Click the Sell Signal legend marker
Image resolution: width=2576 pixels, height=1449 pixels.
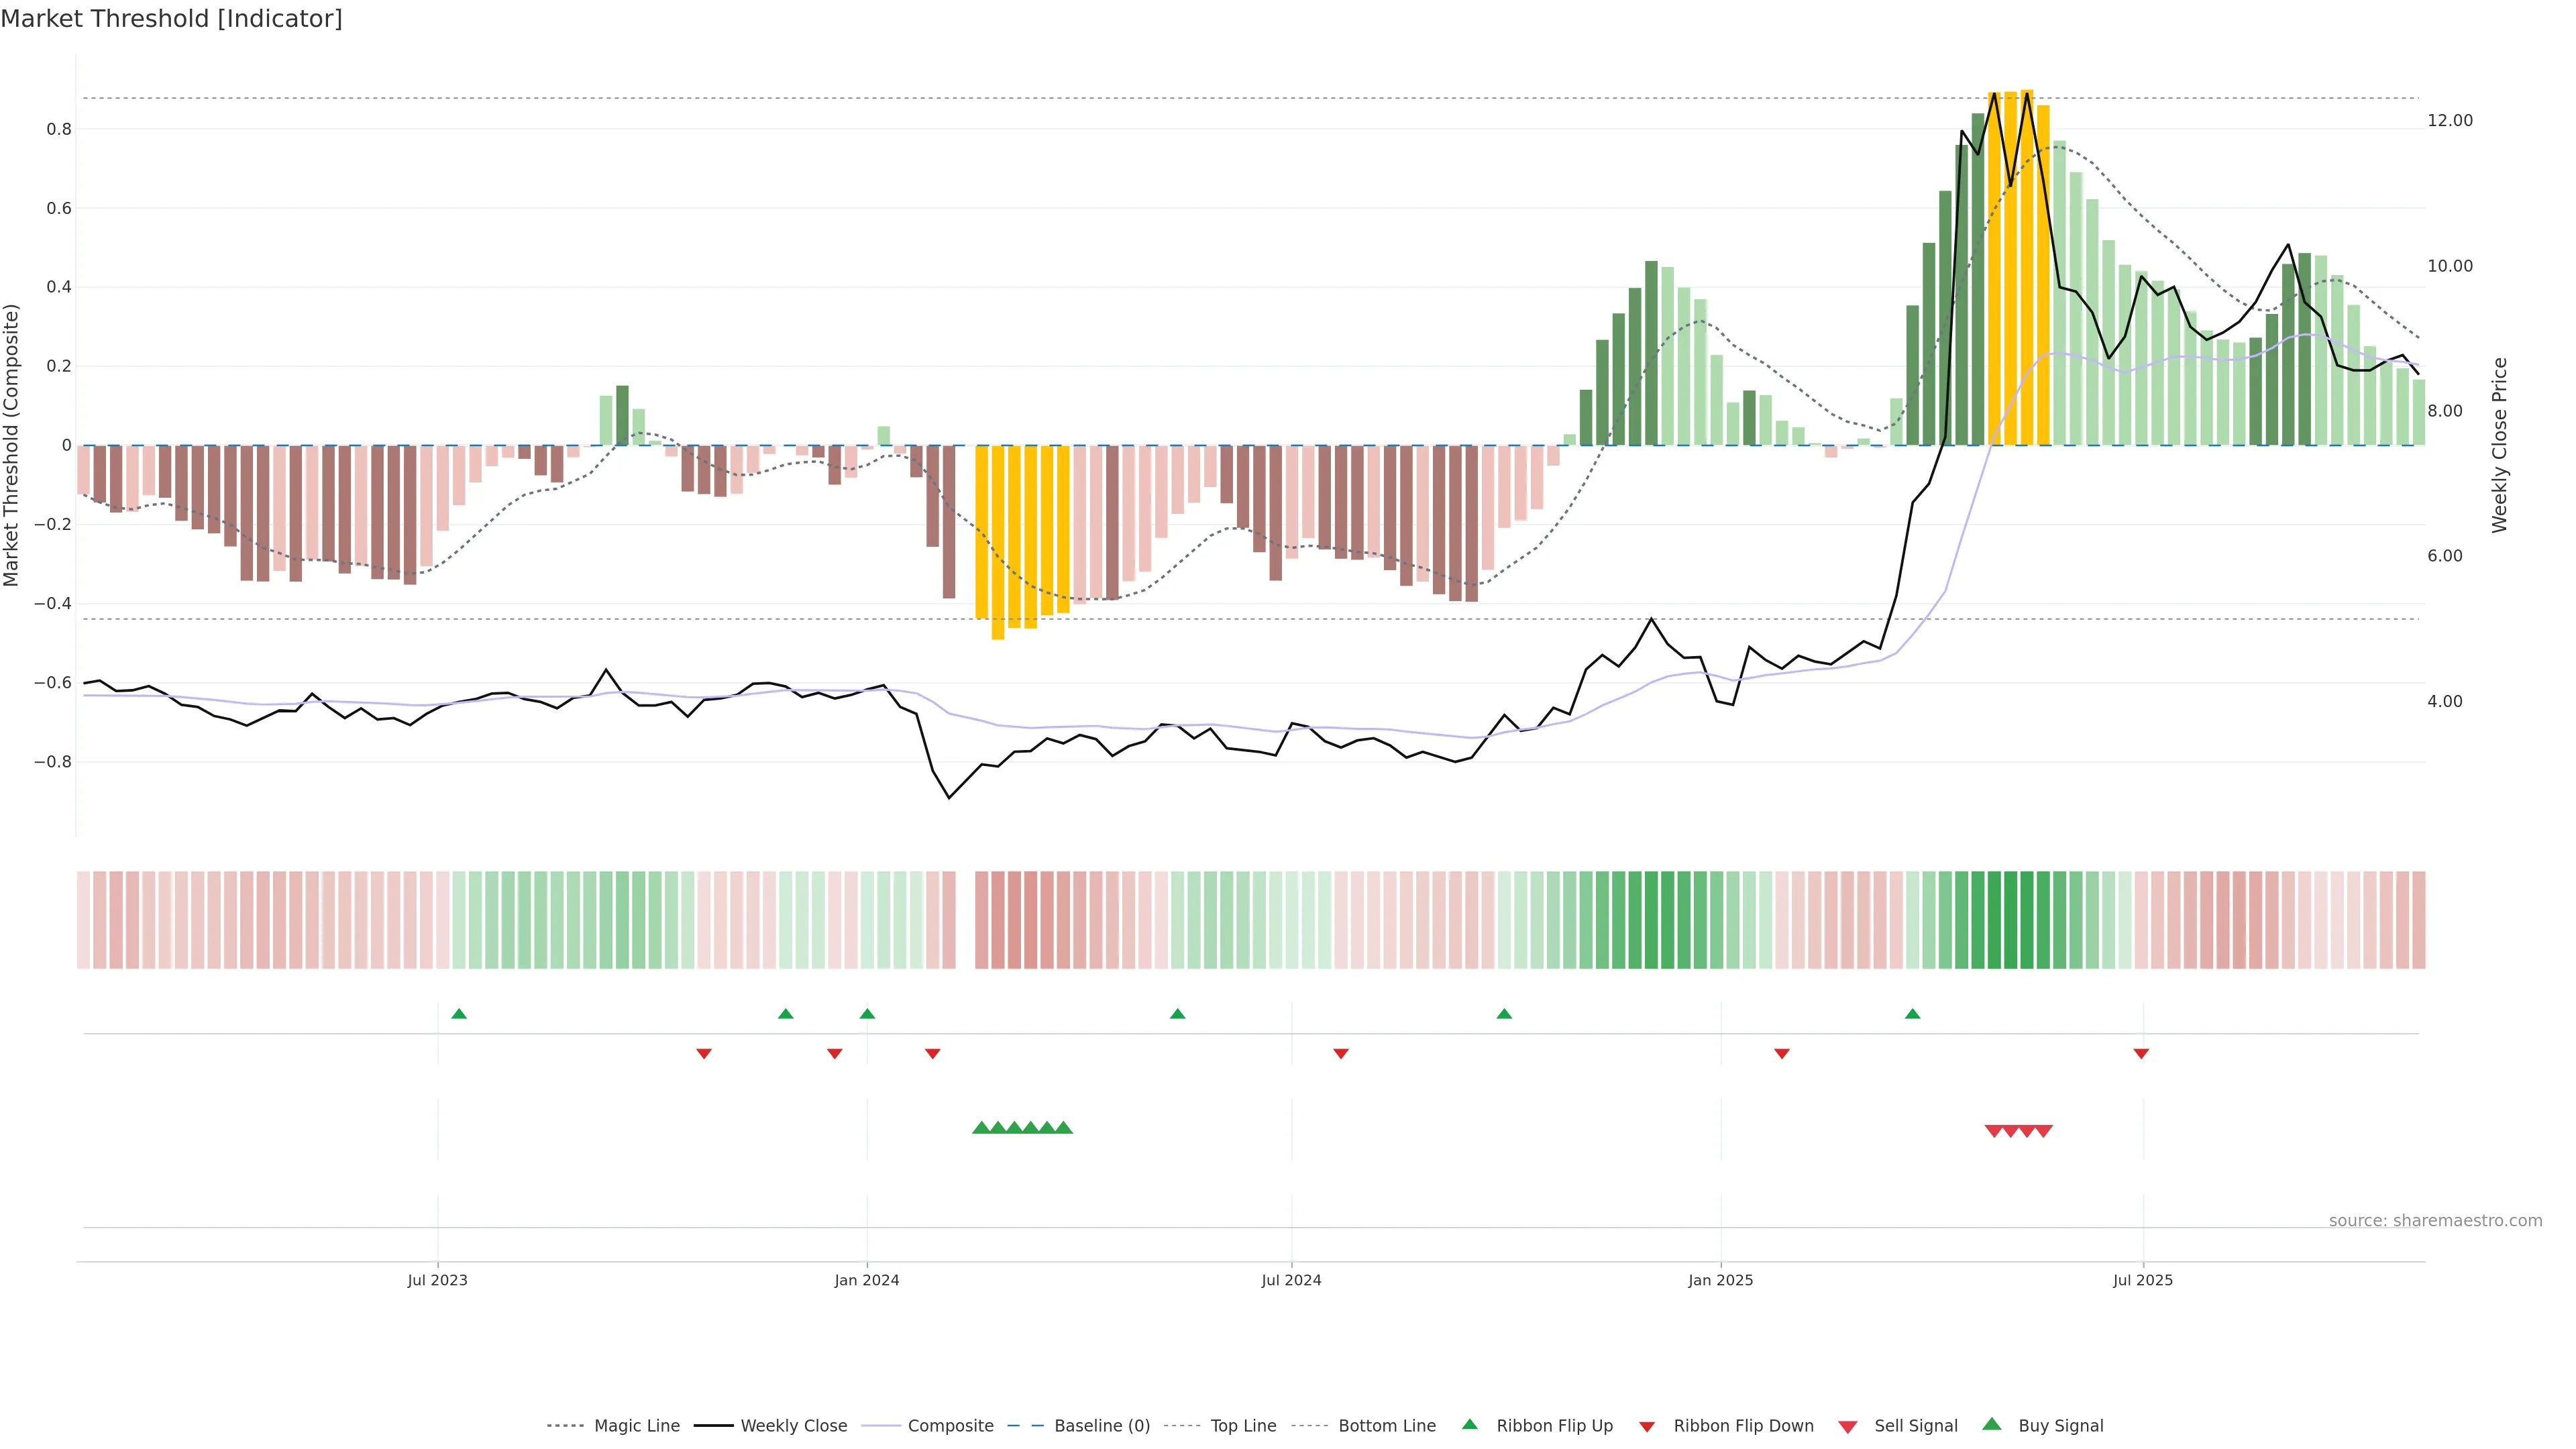point(1847,1427)
